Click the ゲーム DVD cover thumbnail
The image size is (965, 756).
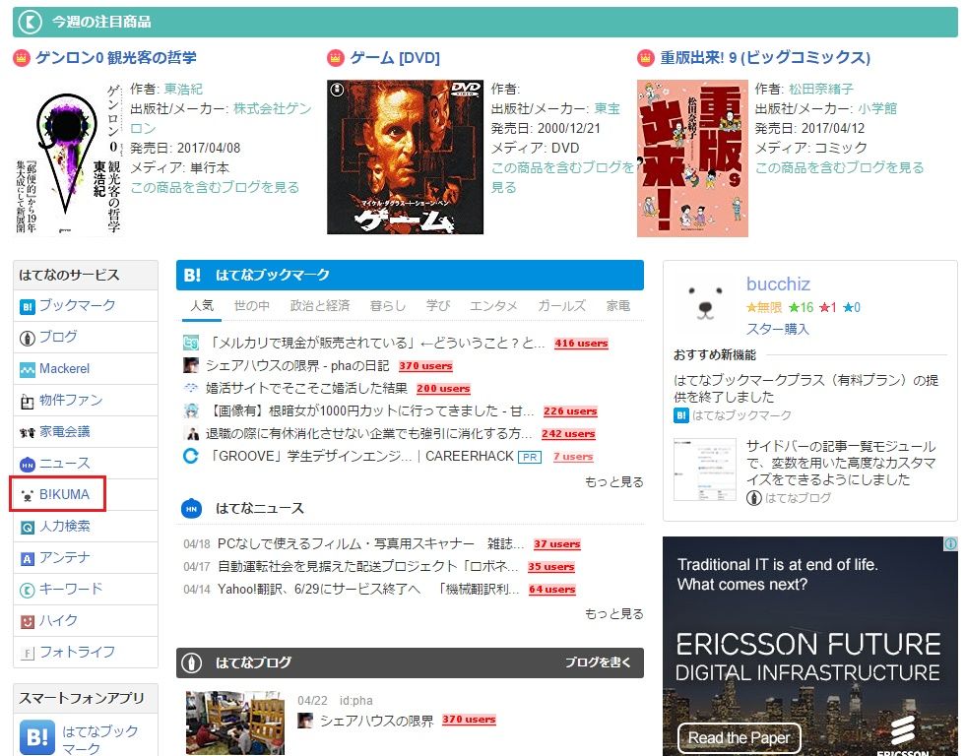[405, 157]
